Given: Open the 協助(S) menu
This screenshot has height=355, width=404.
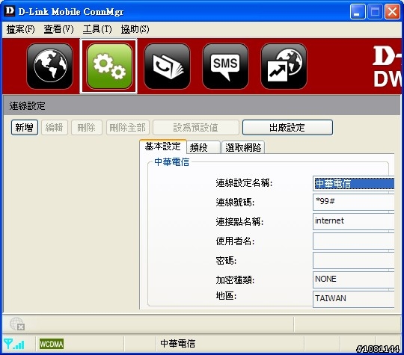Looking at the screenshot, I should click(x=135, y=29).
